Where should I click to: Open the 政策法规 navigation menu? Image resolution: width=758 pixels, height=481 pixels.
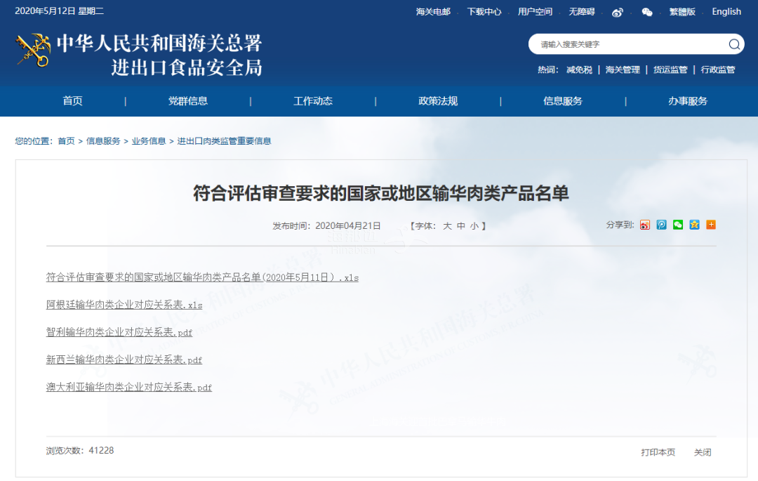click(438, 101)
